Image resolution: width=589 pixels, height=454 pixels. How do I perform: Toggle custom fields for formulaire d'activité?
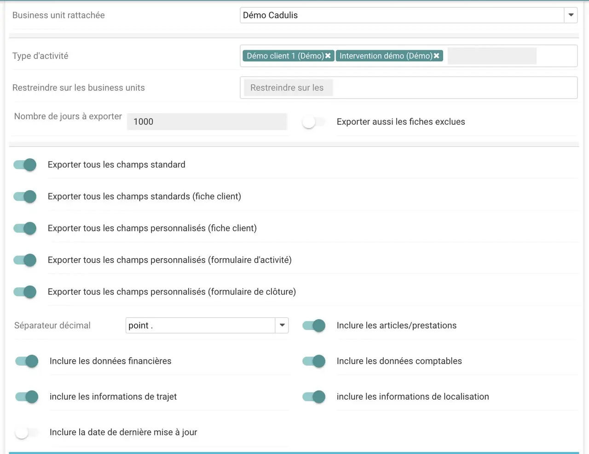25,260
